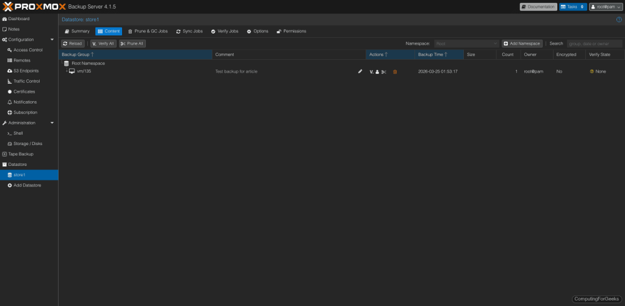Click Prune scissors icon for vm/135

(x=383, y=72)
